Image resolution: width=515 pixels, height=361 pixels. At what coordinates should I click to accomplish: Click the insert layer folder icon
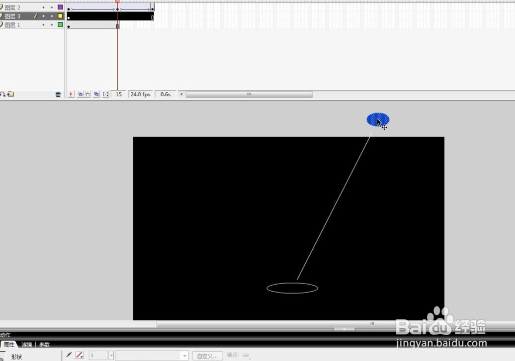pyautogui.click(x=10, y=94)
